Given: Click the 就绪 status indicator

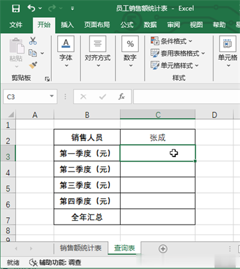Looking at the screenshot, I should pyautogui.click(x=13, y=262).
